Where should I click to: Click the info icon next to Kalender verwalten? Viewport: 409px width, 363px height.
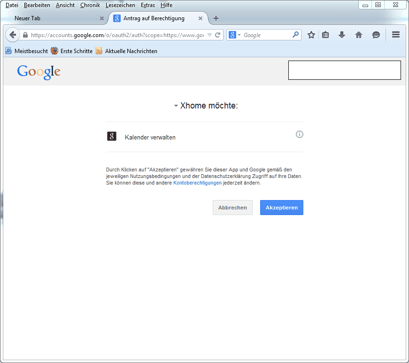click(300, 135)
